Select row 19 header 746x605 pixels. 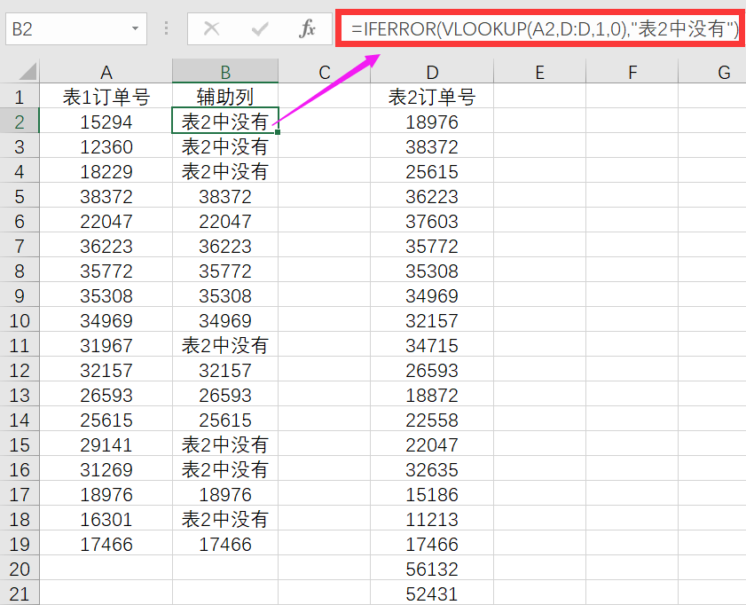(20, 544)
